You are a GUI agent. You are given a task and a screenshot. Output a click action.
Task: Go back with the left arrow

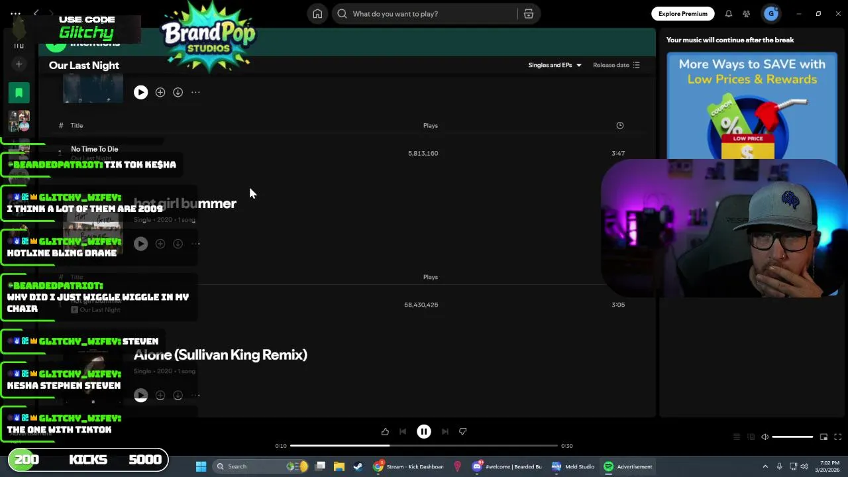[x=36, y=13]
